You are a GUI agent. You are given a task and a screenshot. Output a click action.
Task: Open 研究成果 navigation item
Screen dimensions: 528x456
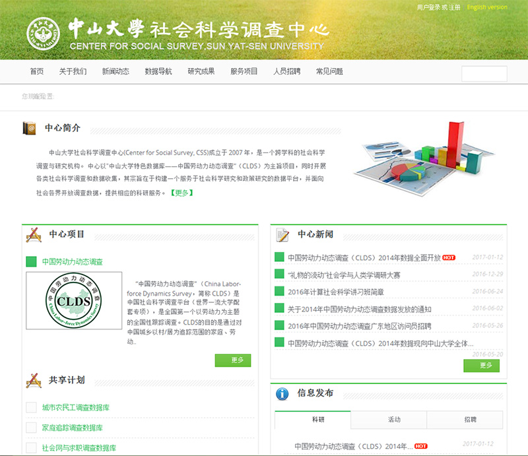(201, 71)
